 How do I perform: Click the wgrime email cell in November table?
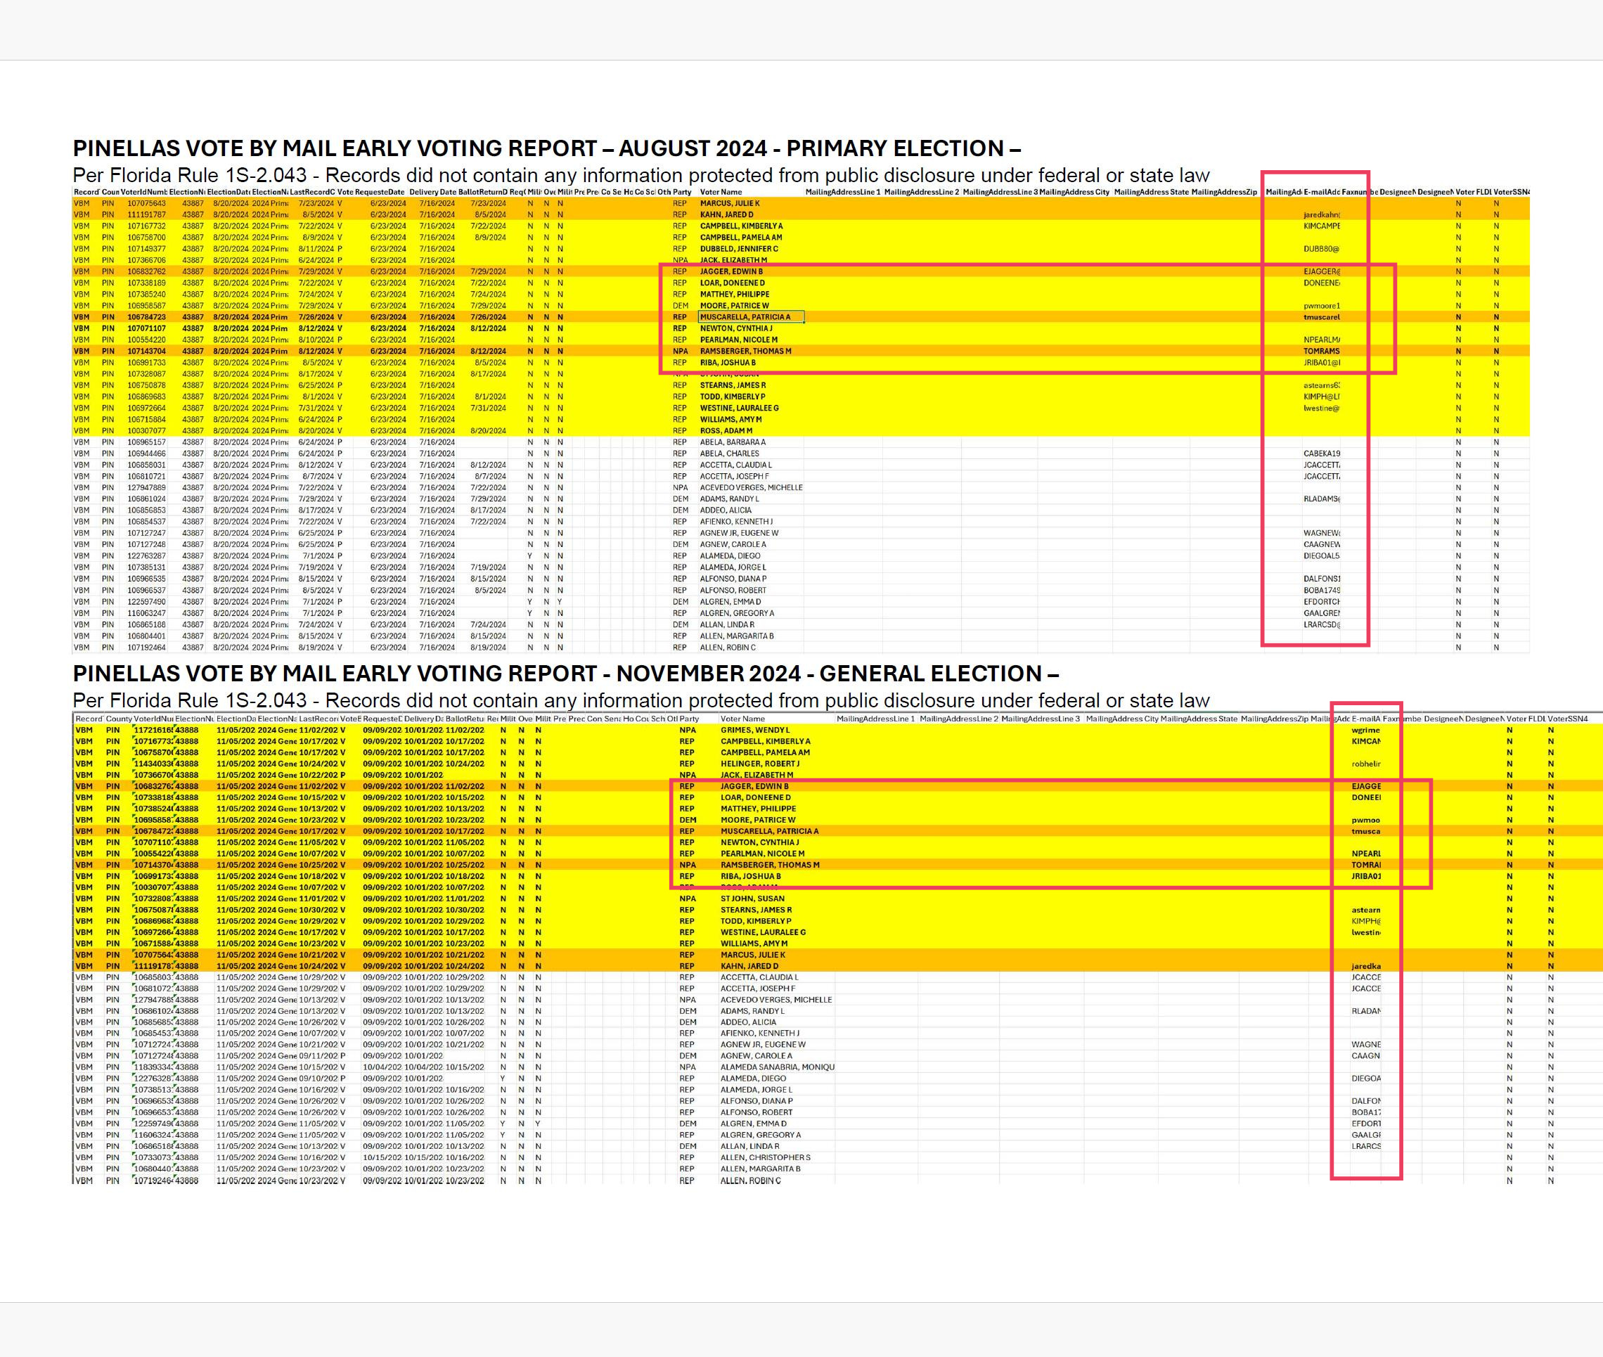click(x=1365, y=730)
